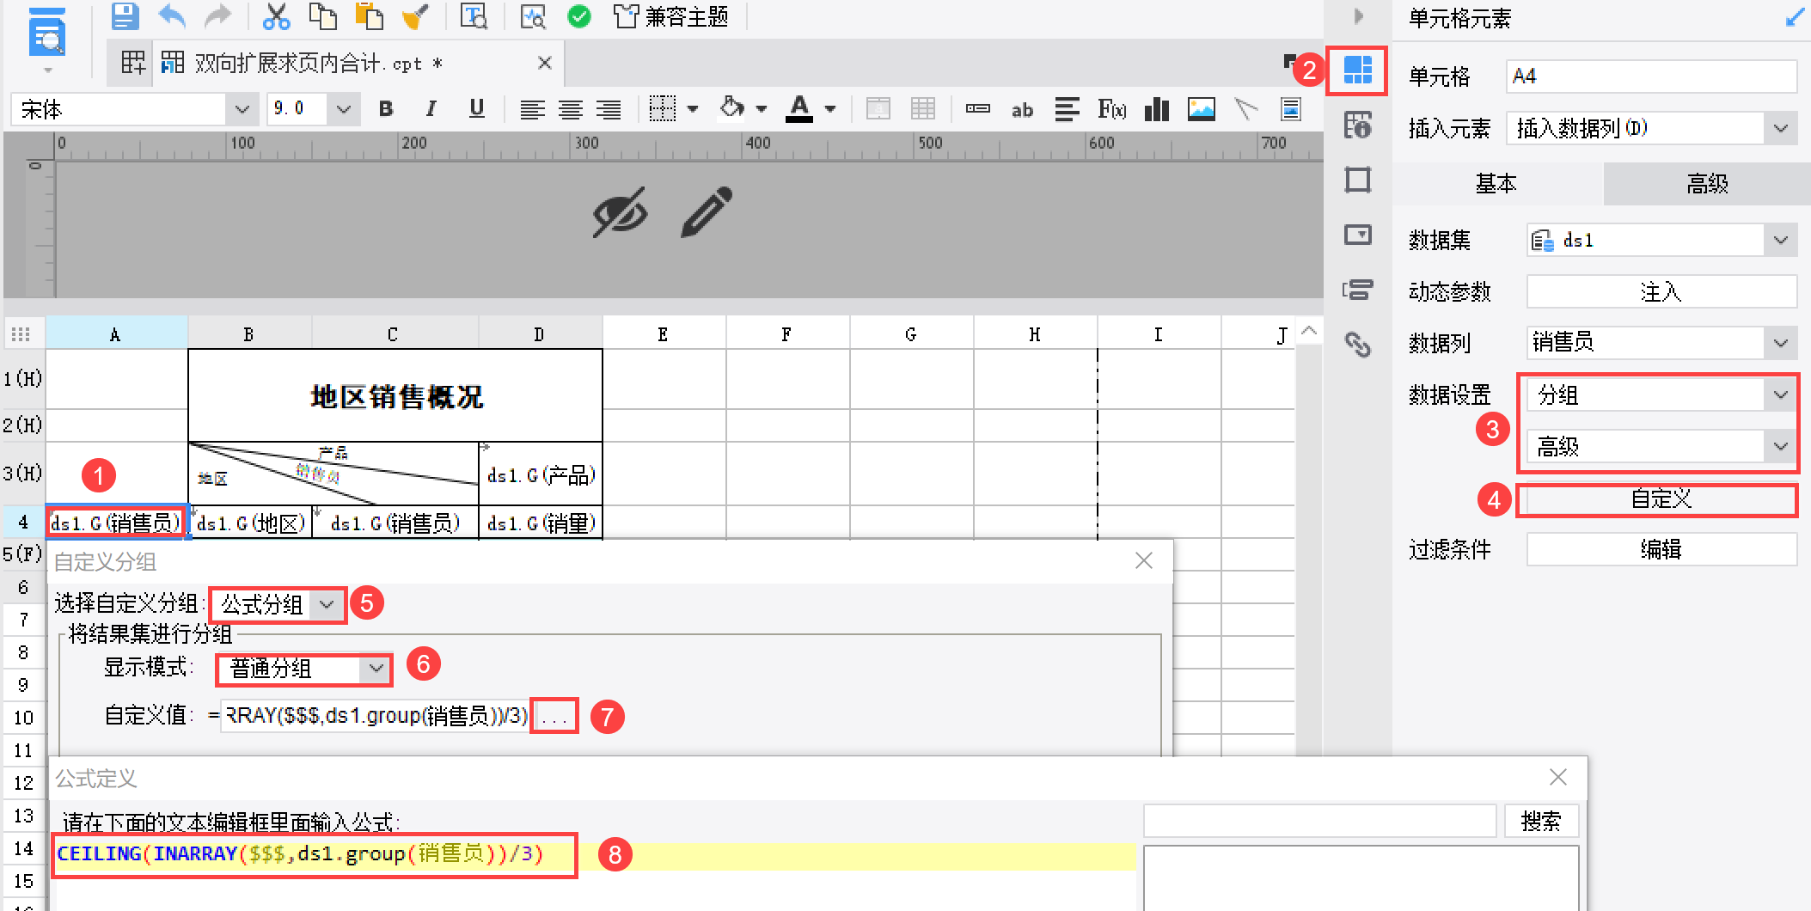Open the hyperlink panel chain icon
1811x911 pixels.
pos(1358,345)
